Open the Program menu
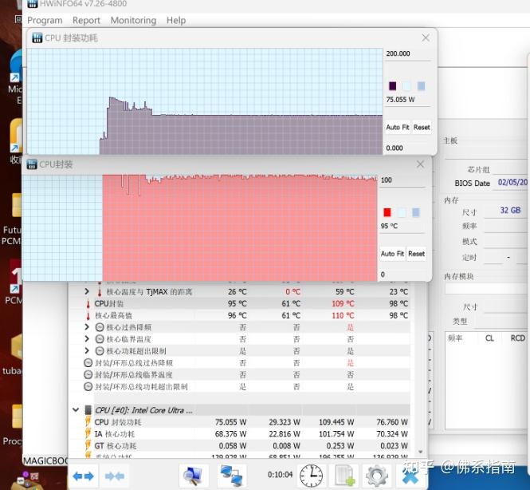This screenshot has height=490, width=530. 45,21
